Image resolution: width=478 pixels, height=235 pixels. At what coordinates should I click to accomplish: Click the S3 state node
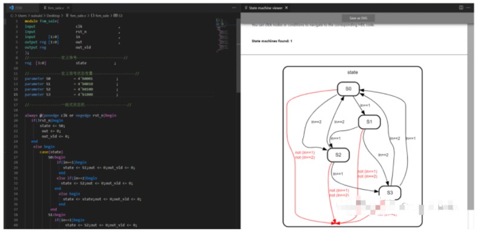tap(390, 192)
